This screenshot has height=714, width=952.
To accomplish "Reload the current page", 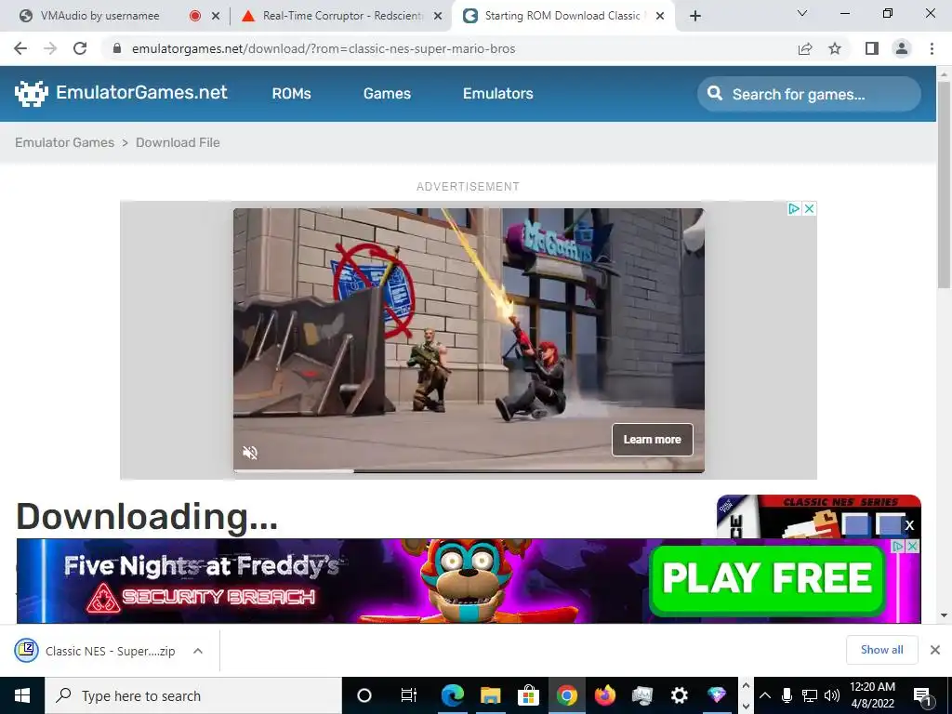I will tap(80, 48).
